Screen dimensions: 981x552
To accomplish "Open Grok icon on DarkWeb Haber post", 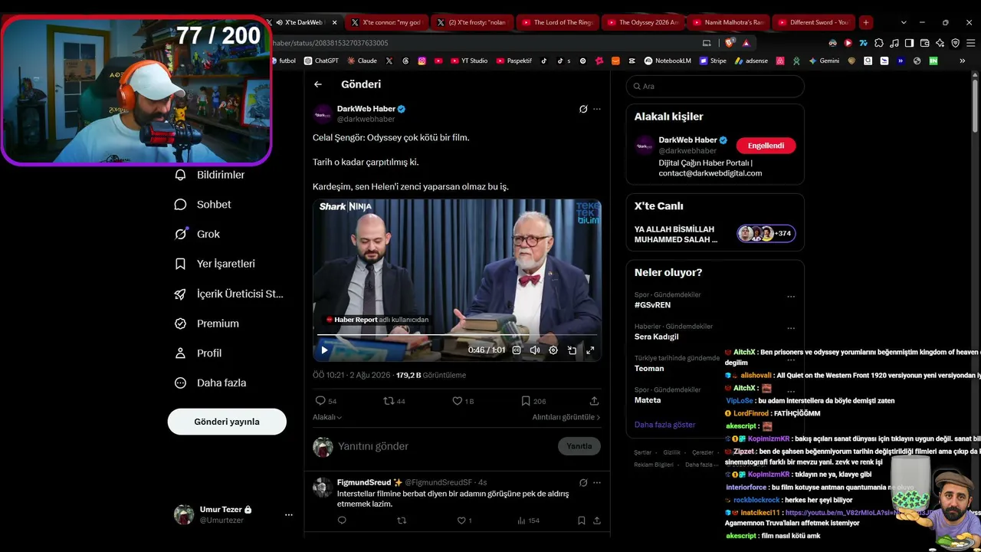I will point(583,109).
